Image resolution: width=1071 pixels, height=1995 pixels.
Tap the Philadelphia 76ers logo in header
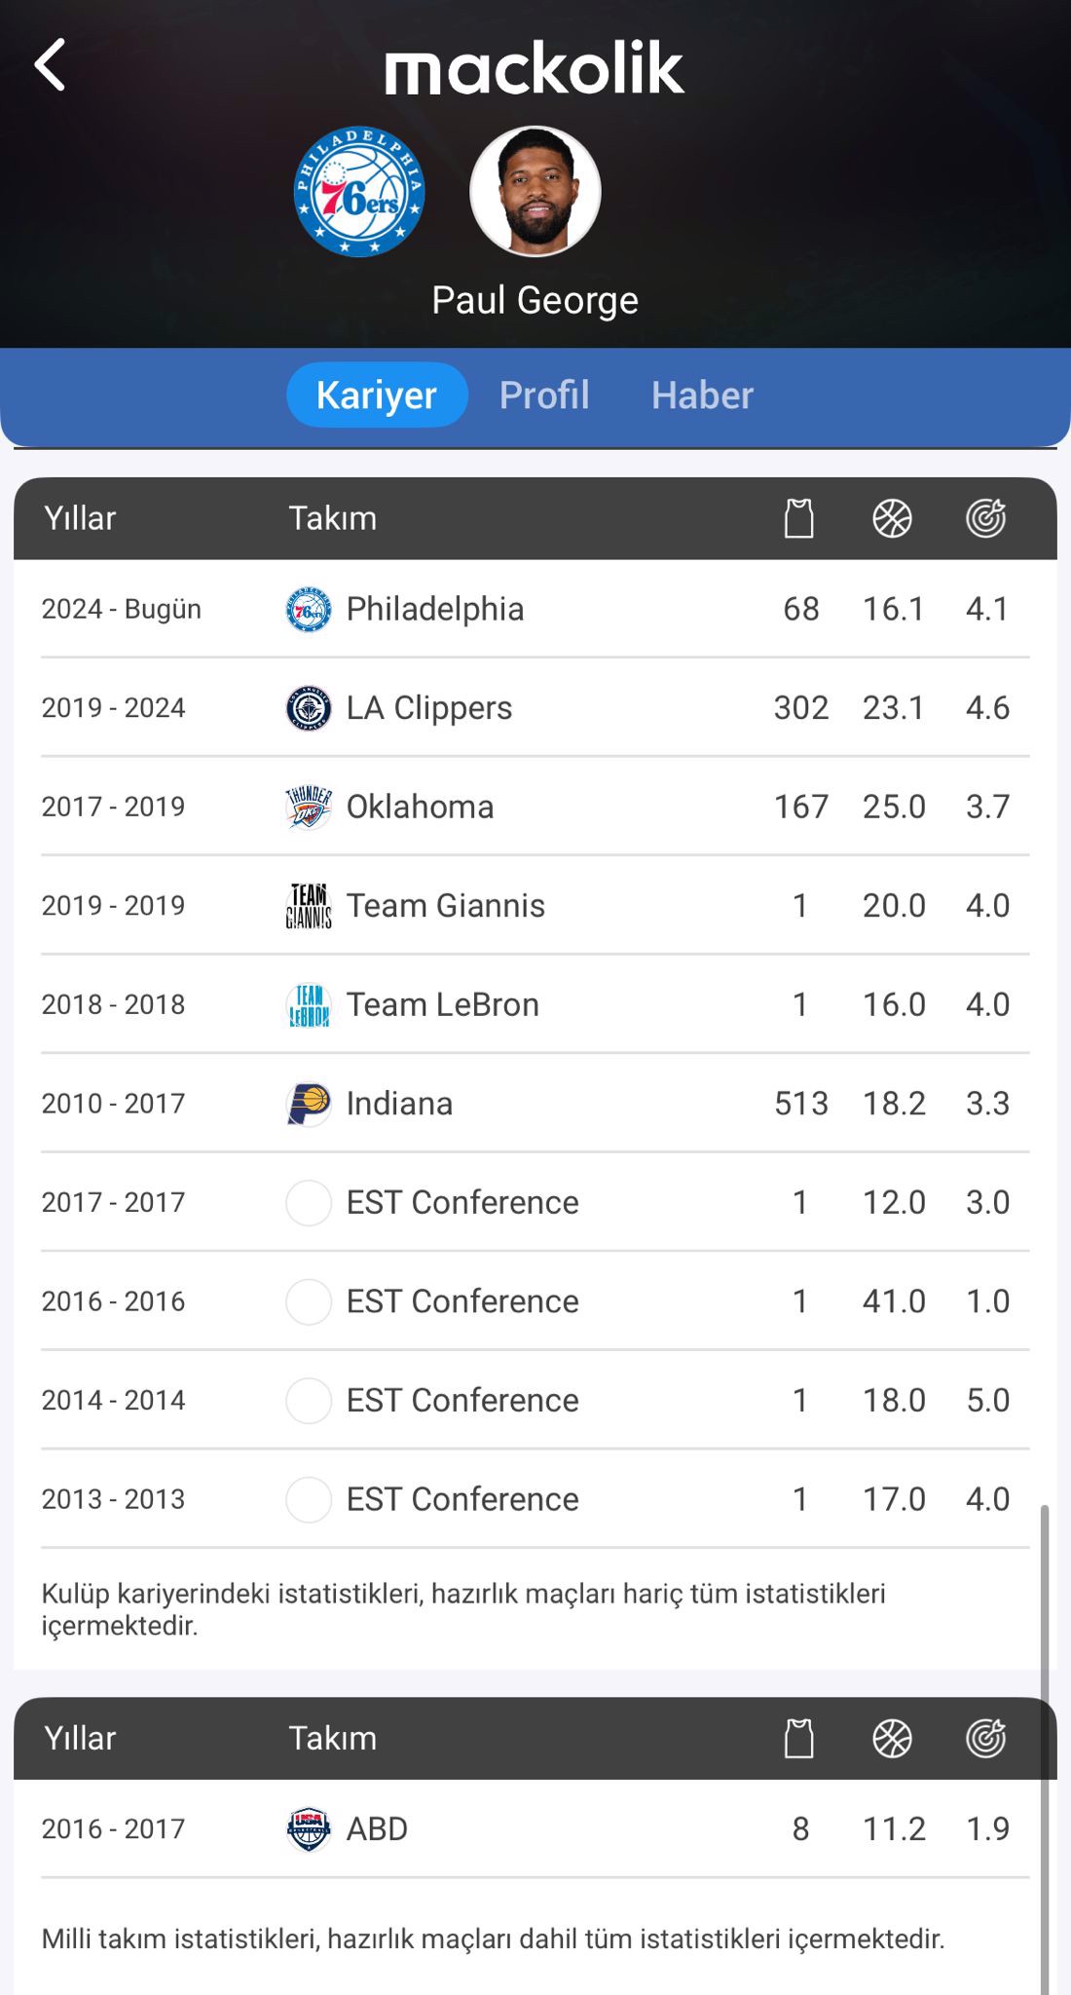359,192
